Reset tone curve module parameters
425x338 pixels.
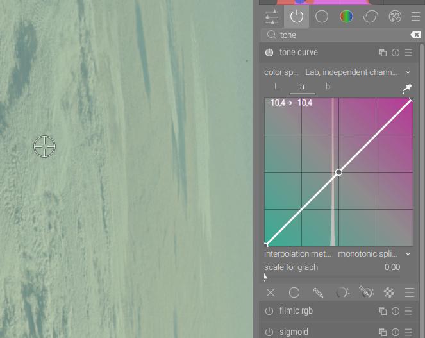click(x=396, y=53)
